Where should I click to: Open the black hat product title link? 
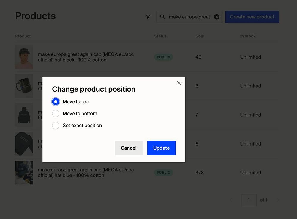(86, 57)
